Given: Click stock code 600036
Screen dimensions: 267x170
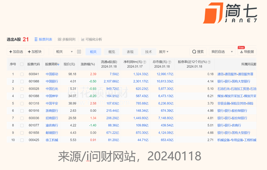Looking at the screenshot, I should [34, 118].
